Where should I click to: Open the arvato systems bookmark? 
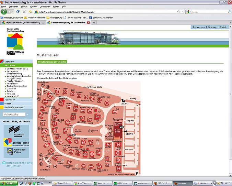pos(76,18)
